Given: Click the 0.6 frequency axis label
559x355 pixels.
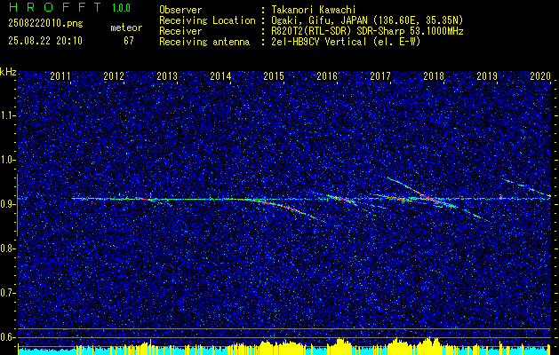Looking at the screenshot, I should tap(7, 337).
